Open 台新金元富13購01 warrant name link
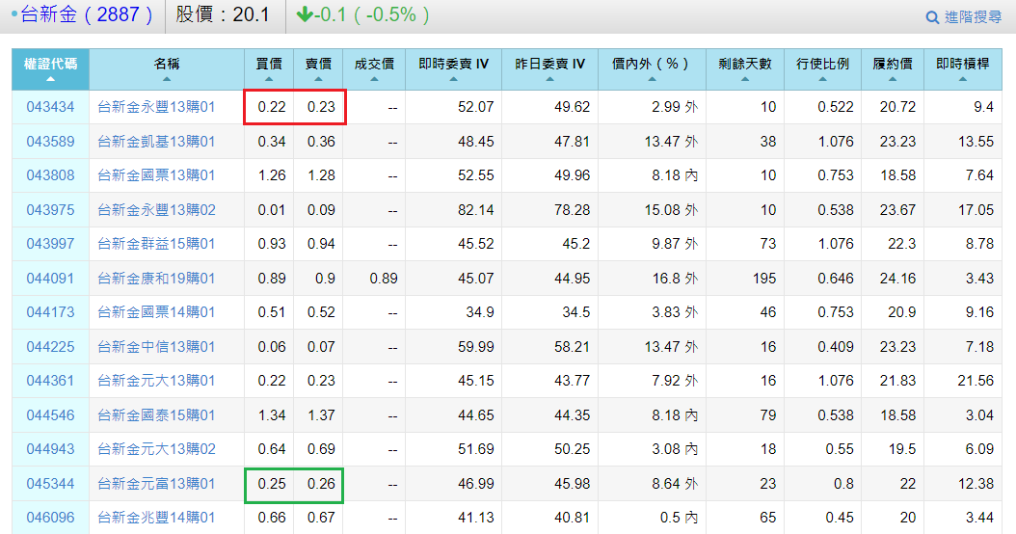The image size is (1016, 534). click(x=156, y=484)
